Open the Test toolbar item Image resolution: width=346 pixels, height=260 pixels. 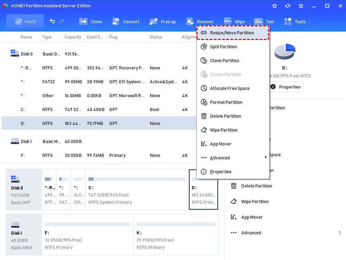point(264,22)
